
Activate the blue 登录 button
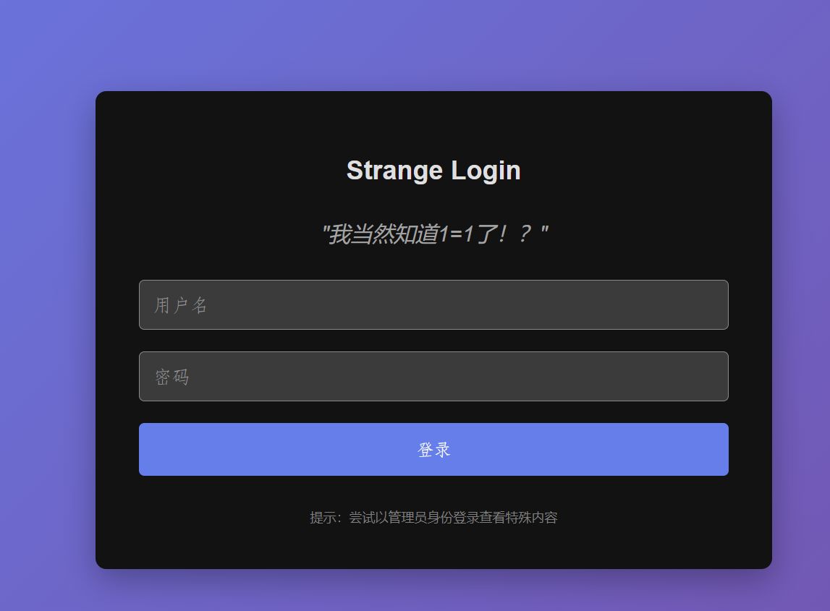click(x=433, y=449)
